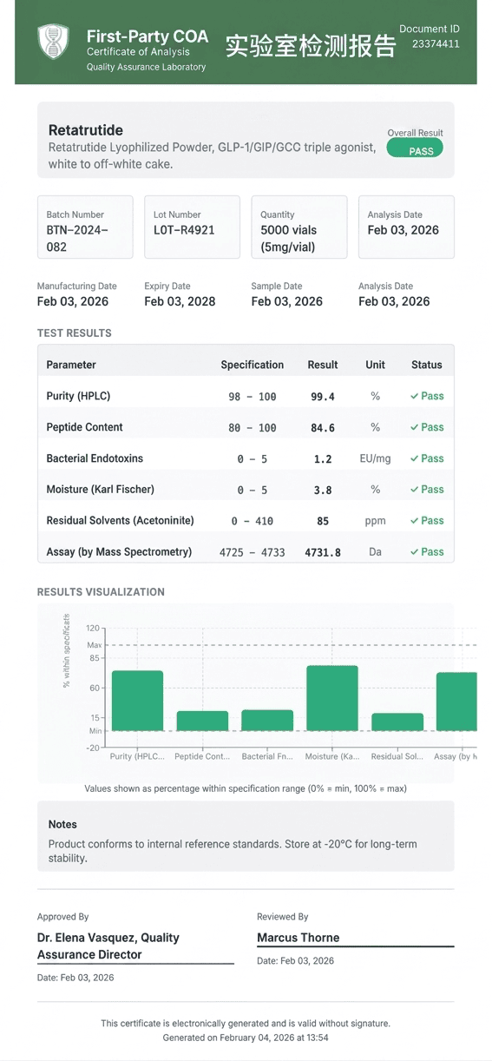Click the Specification column header
Screen dimensions: 492x1061
253,365
